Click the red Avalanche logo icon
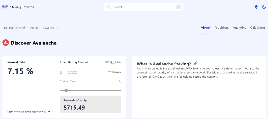 (x=6, y=43)
